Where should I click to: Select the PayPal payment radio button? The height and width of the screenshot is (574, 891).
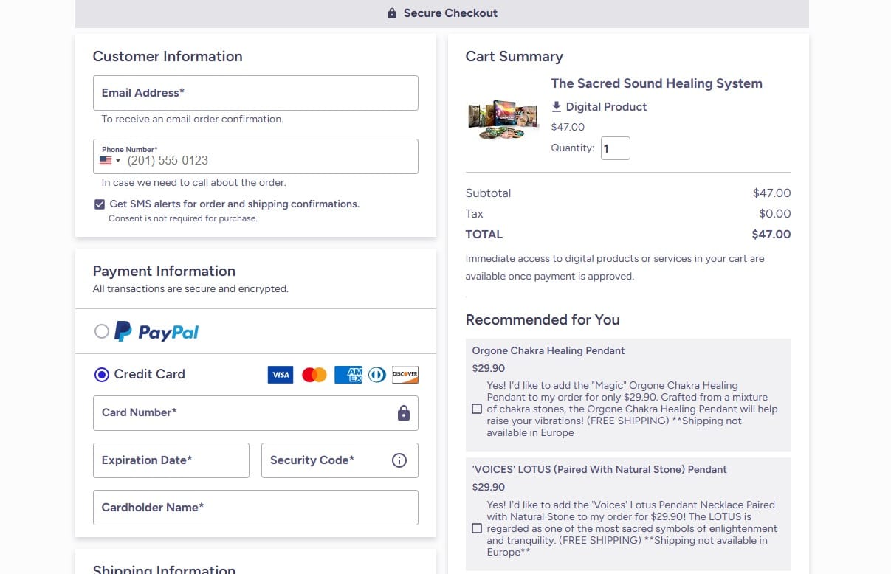click(x=102, y=332)
